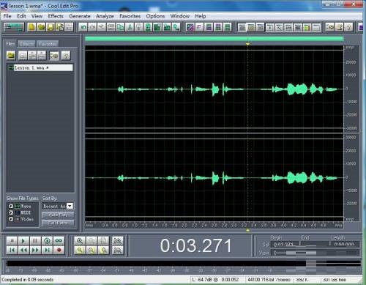Click the Cut scissors icon in toolbar
The height and width of the screenshot is (285, 366).
tap(130, 27)
